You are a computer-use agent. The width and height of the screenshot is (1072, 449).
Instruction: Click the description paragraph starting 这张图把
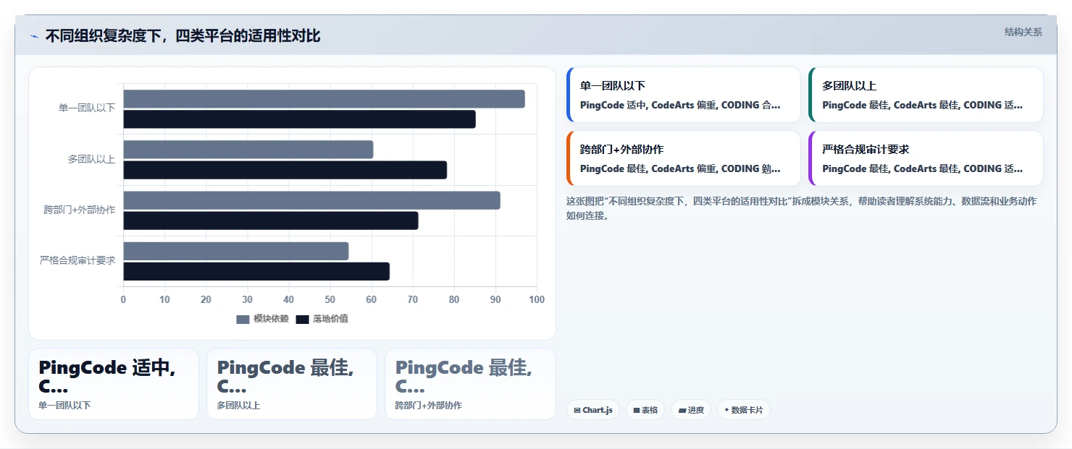(801, 208)
